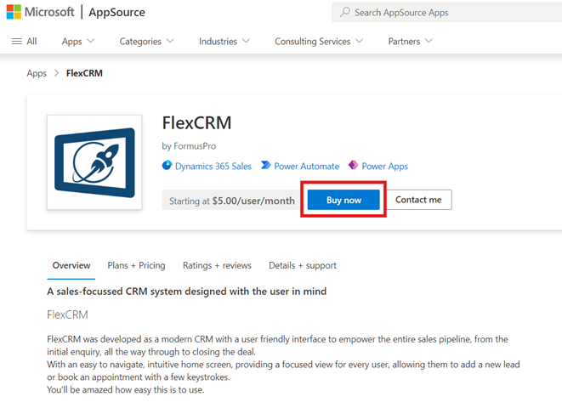The height and width of the screenshot is (408, 562).
Task: Expand Consulting Services menu
Action: click(319, 41)
